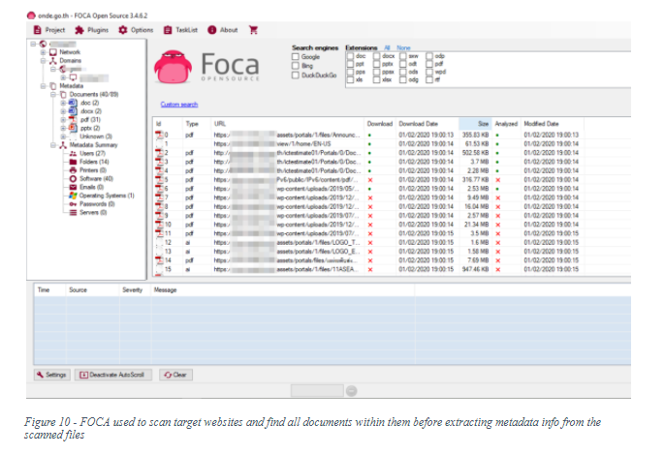Click the progress bar at the bottom
The height and width of the screenshot is (455, 665).
coord(317,390)
